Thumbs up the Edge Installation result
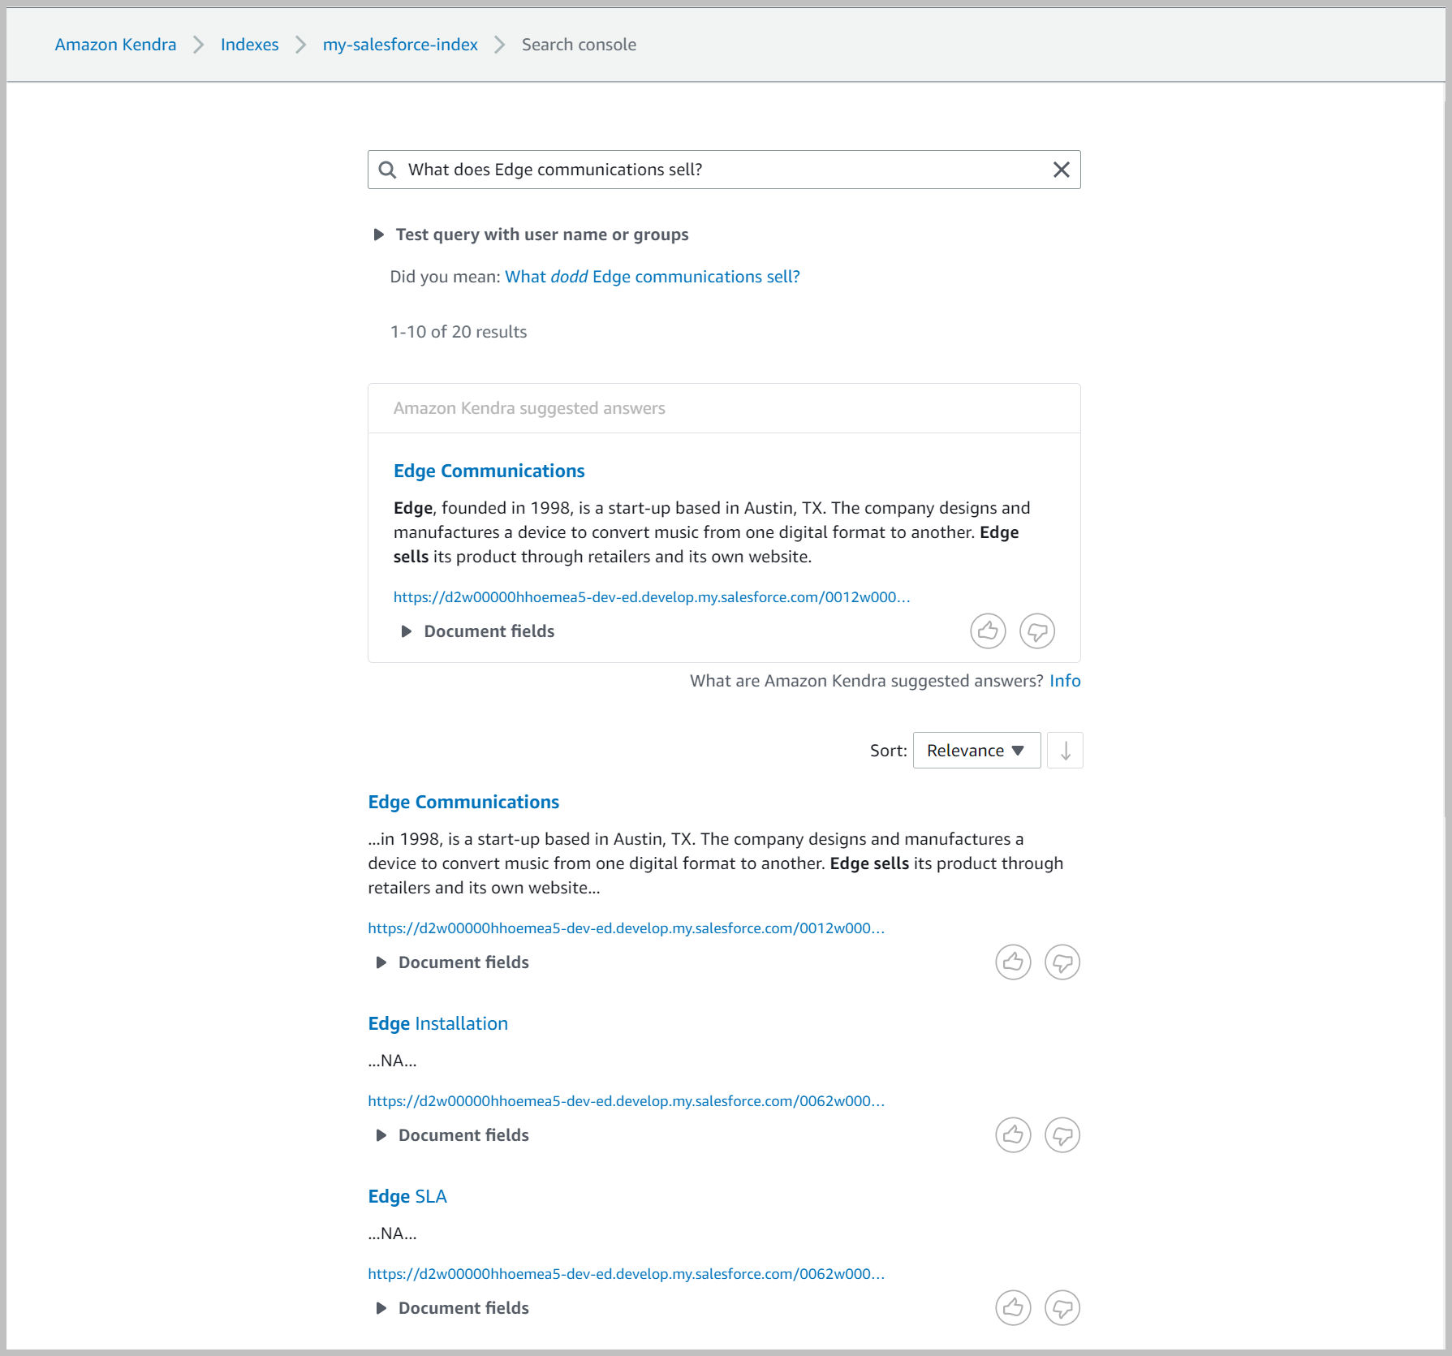Viewport: 1452px width, 1356px height. (x=1013, y=1135)
